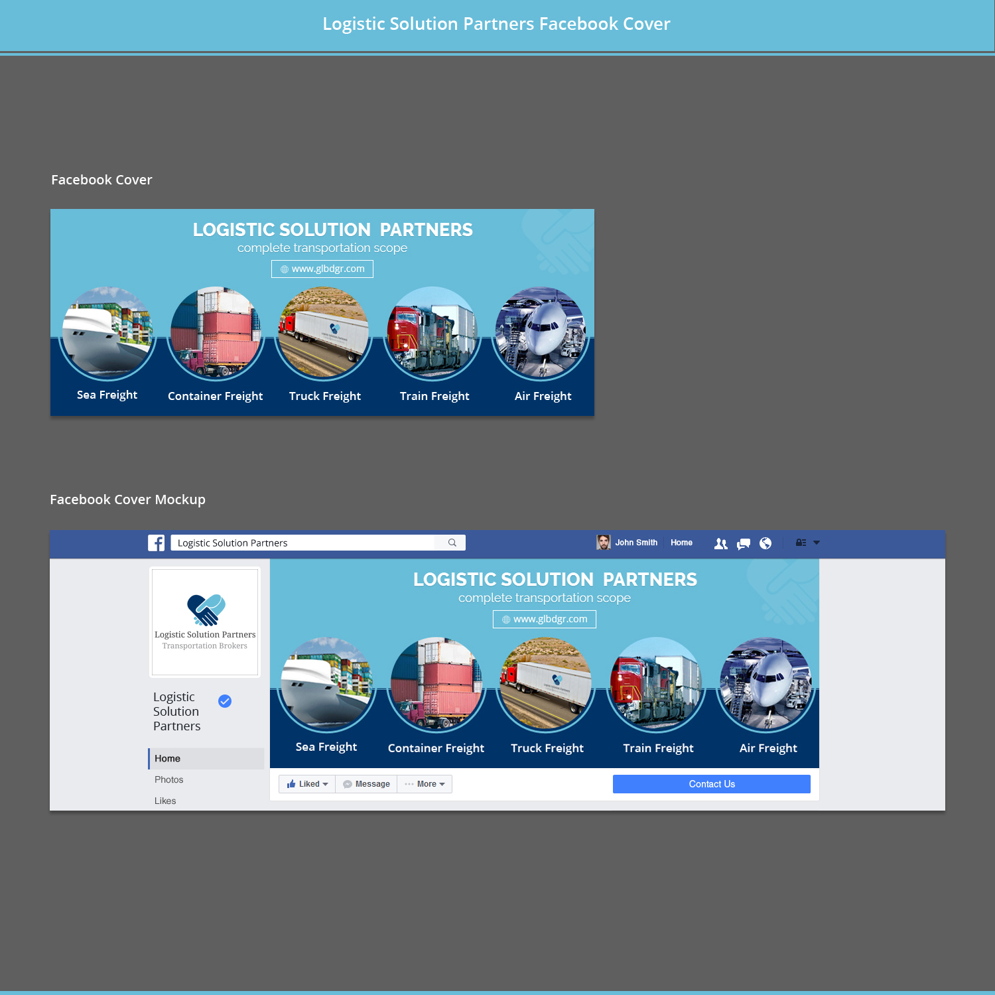The height and width of the screenshot is (995, 995).
Task: Click the airplane photo in the standalone cover
Action: pyautogui.click(x=541, y=332)
